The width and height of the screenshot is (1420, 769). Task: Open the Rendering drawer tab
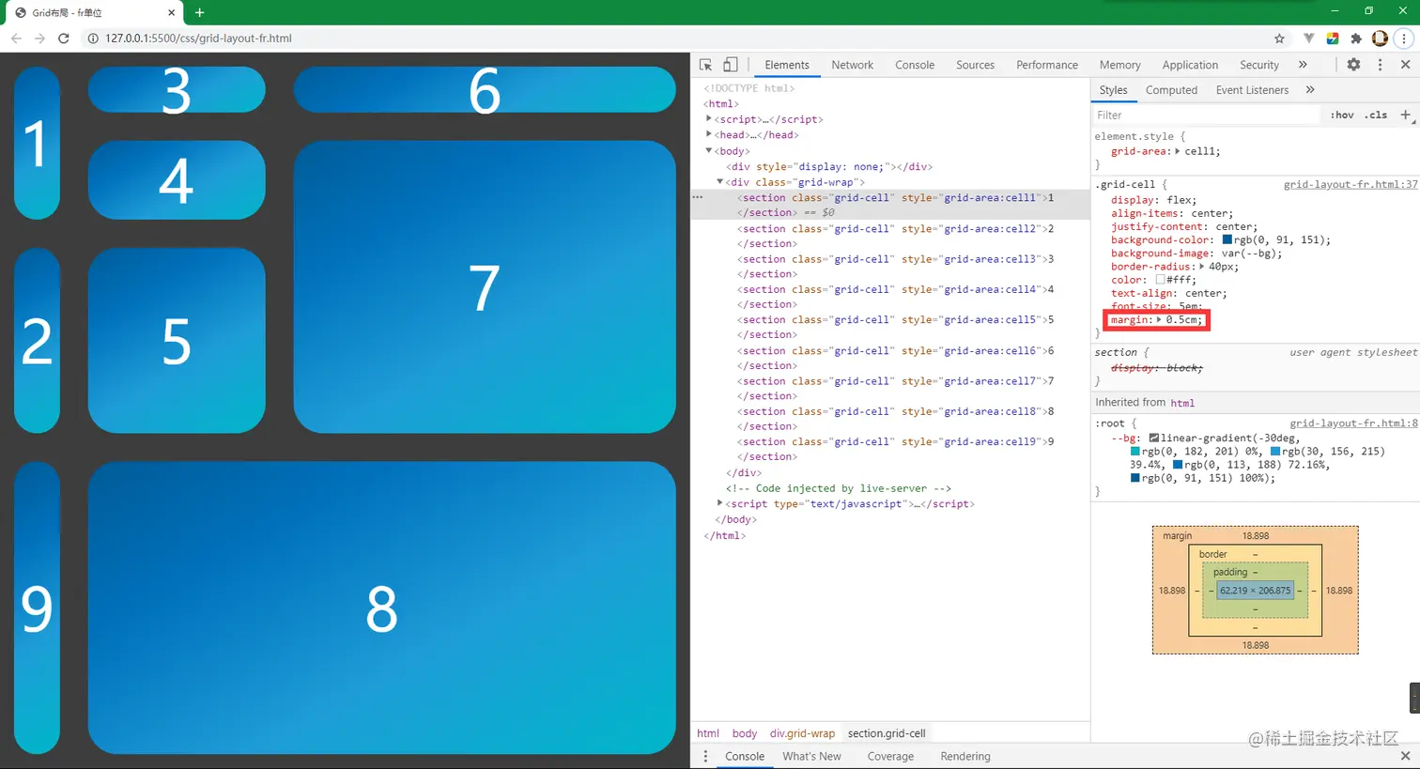(965, 756)
